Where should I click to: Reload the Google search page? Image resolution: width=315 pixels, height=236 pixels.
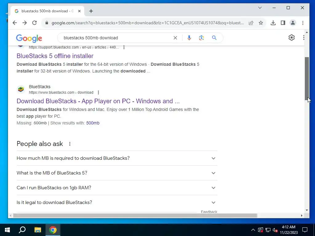(34, 23)
